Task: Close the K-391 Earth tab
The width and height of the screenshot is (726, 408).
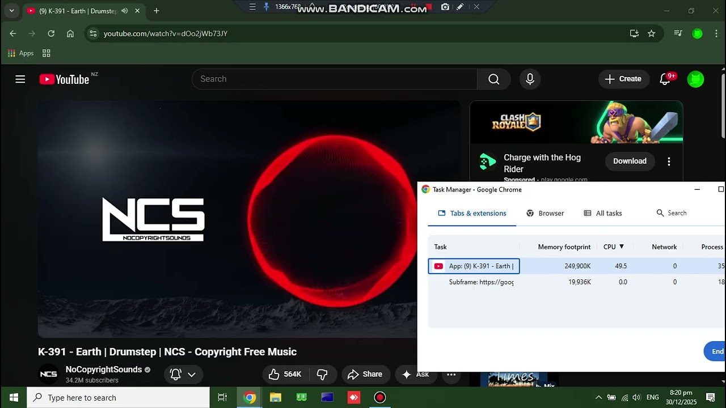Action: tap(137, 11)
